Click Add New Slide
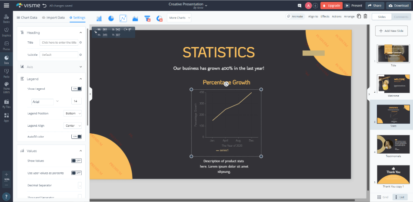Screen dimensions: 413x202 click(x=391, y=31)
